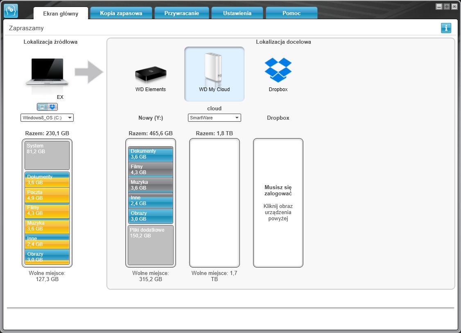Open the Windows8_OS (C:) drive dropdown
The height and width of the screenshot is (333, 461).
(x=47, y=118)
